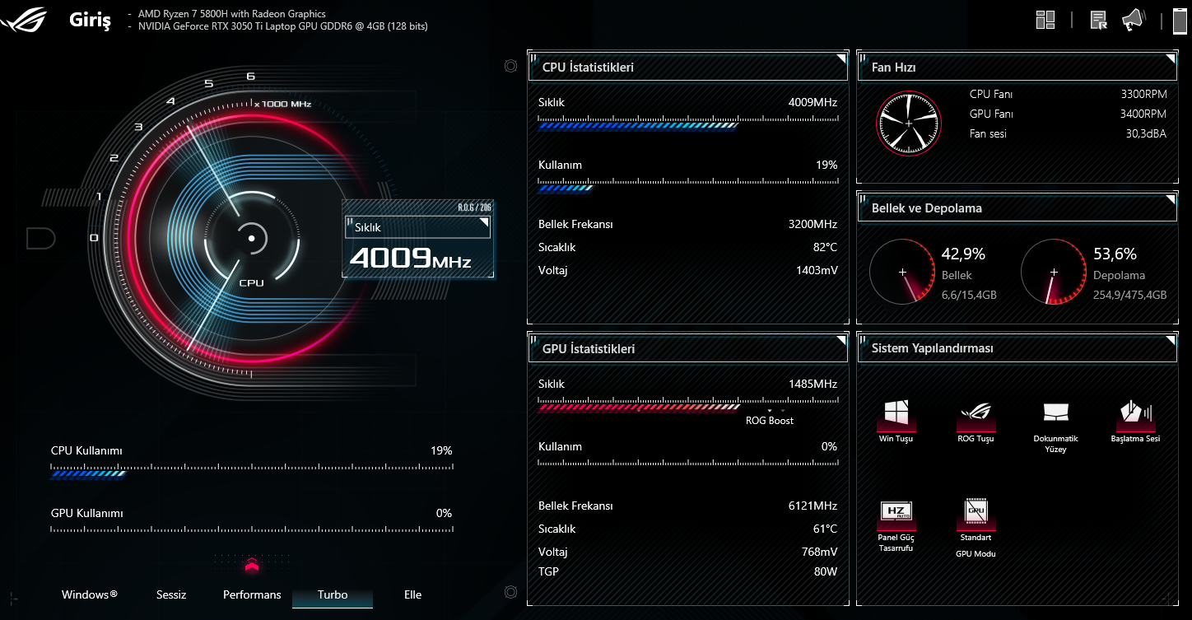Expand the Fan Hızı panel corner arrow

[x=1170, y=59]
